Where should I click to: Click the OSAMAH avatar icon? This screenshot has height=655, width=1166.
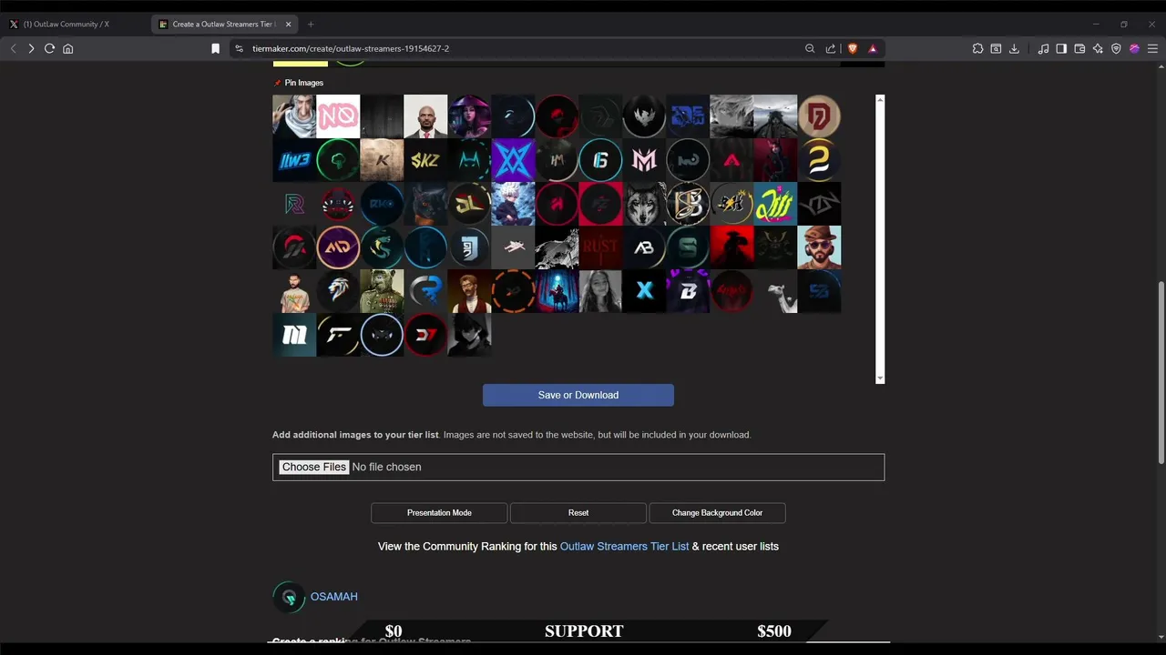(289, 598)
